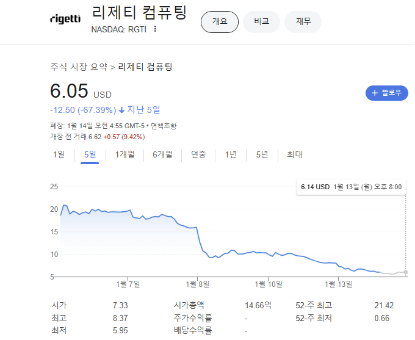
Task: Go to 주식 시장 요약 breadcrumb link
Action: click(79, 67)
